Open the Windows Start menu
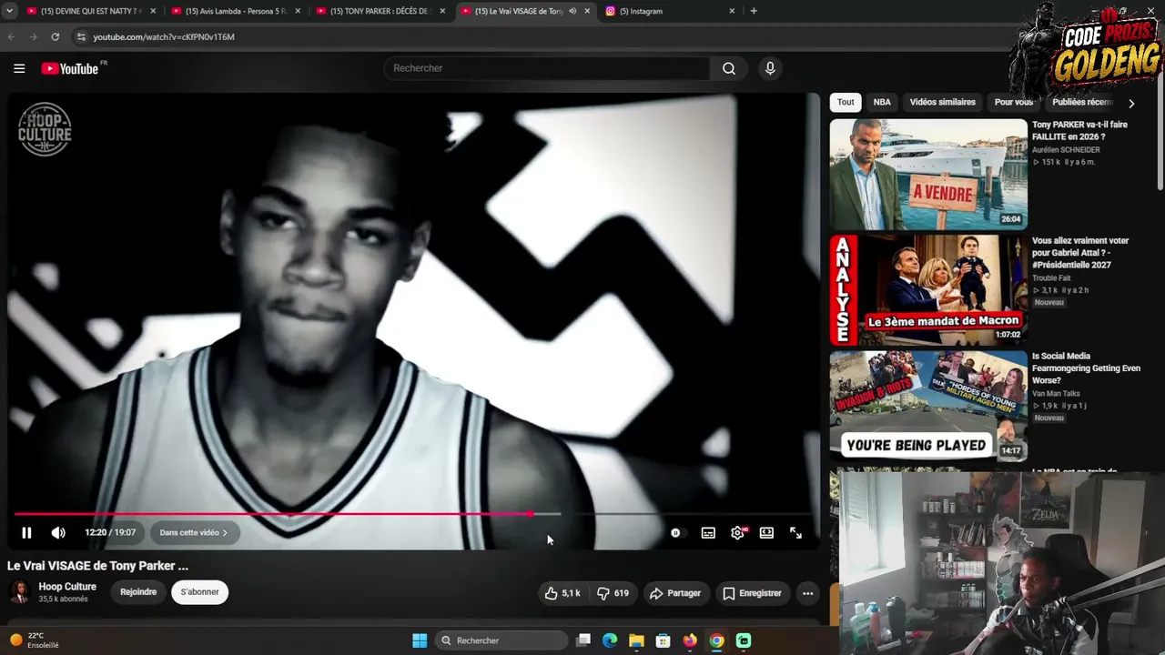The height and width of the screenshot is (655, 1165). coord(420,640)
